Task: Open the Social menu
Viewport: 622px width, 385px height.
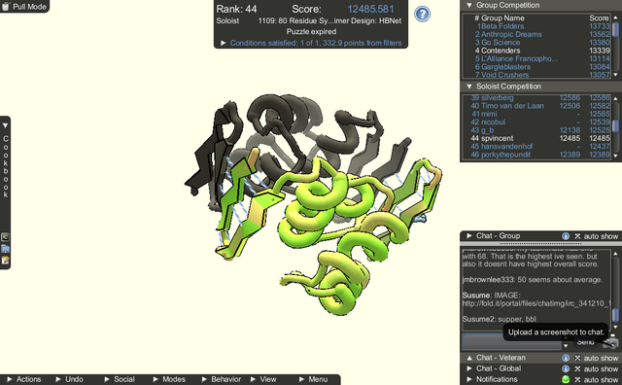Action: (x=120, y=379)
